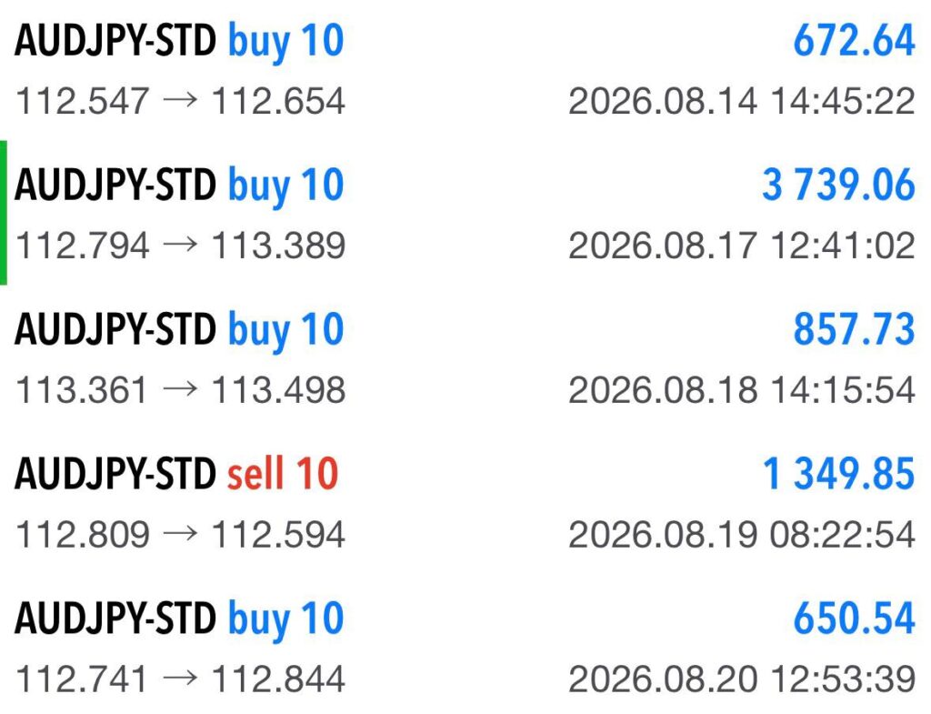This screenshot has width=931, height=714.
Task: Select the AUDJPY-STD sell 10 trade
Action: [x=465, y=502]
